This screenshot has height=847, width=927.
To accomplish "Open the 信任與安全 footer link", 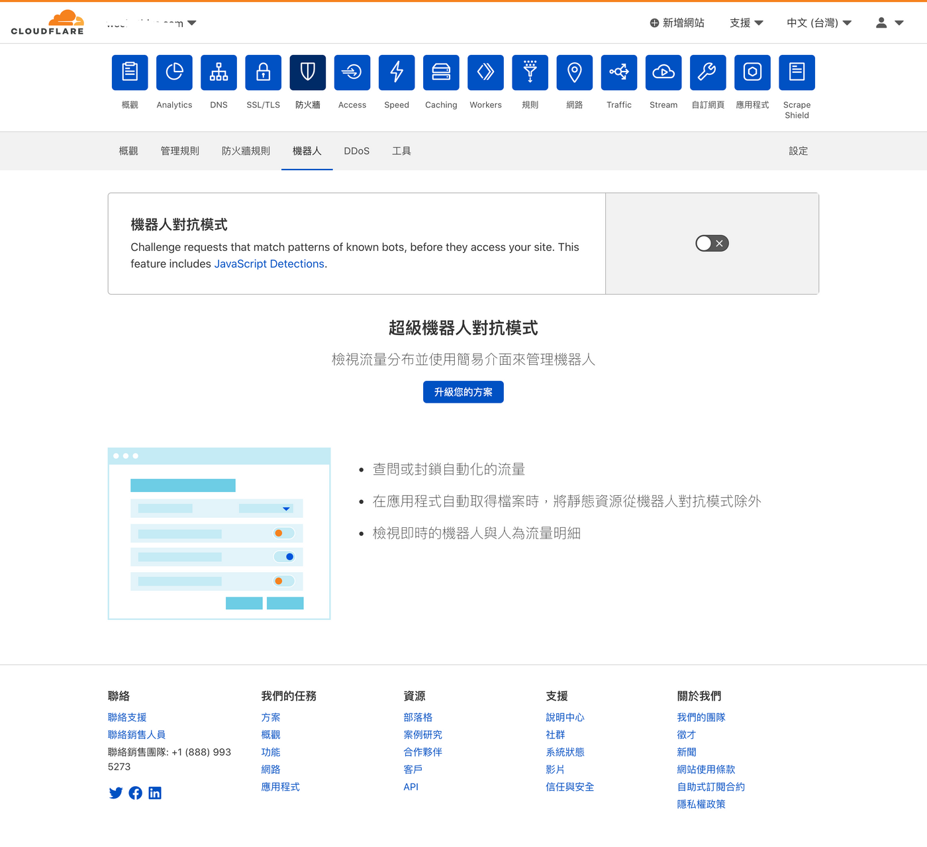I will [570, 787].
